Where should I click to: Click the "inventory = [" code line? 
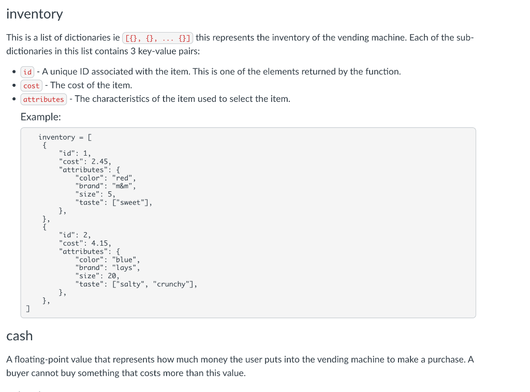tap(65, 137)
